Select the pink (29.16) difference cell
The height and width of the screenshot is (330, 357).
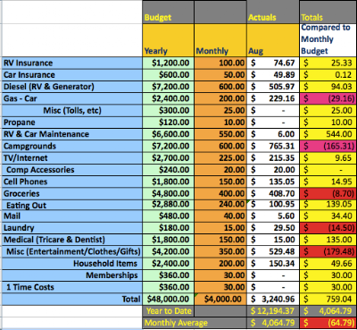tap(328, 98)
